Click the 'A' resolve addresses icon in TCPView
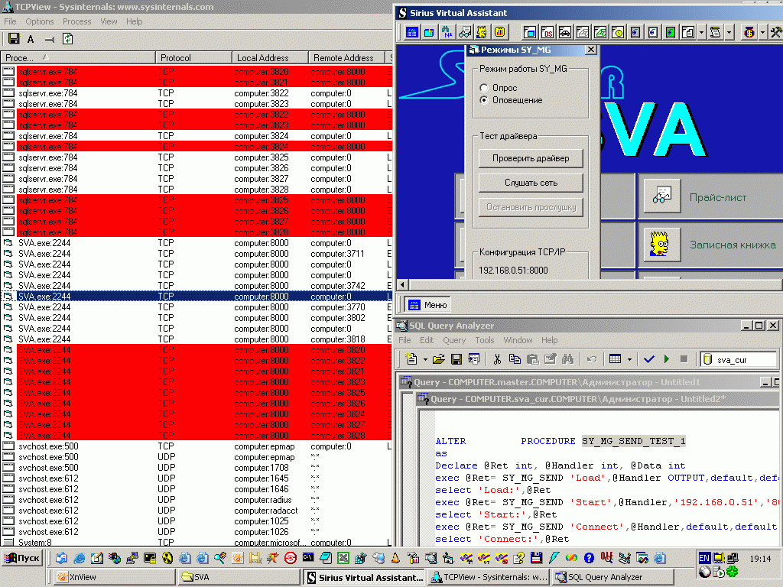 pyautogui.click(x=31, y=39)
